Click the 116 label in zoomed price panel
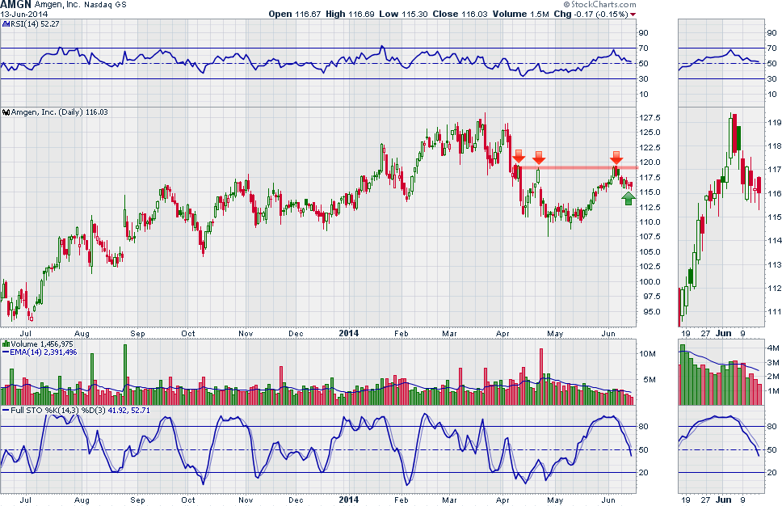Image resolution: width=782 pixels, height=506 pixels. [775, 194]
